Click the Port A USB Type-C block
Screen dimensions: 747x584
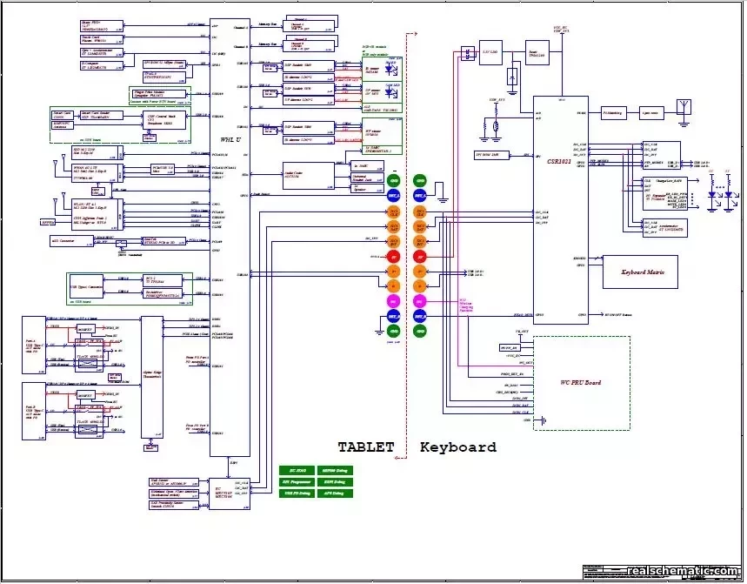pyautogui.click(x=34, y=346)
